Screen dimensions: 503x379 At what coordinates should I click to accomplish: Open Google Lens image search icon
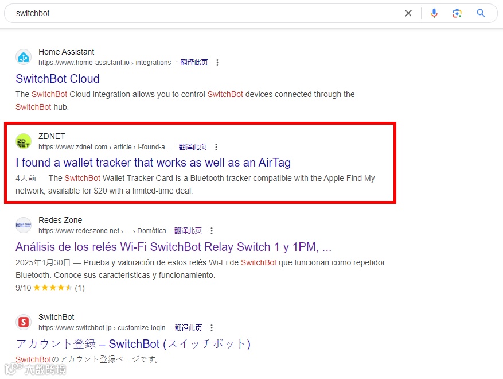(457, 13)
